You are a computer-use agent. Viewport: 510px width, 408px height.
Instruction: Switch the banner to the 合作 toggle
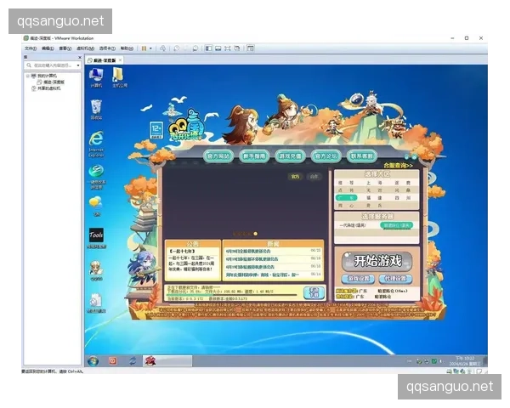314,177
